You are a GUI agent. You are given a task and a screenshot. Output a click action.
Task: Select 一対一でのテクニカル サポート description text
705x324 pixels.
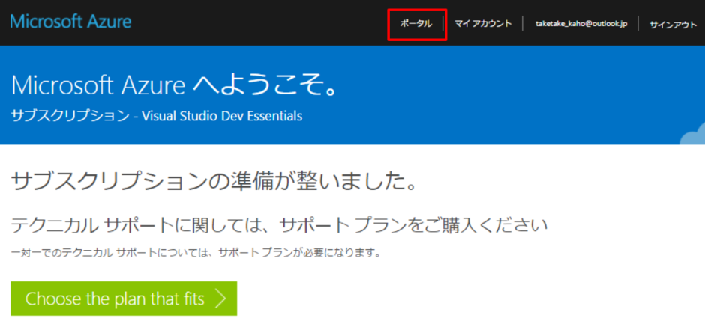tap(196, 253)
